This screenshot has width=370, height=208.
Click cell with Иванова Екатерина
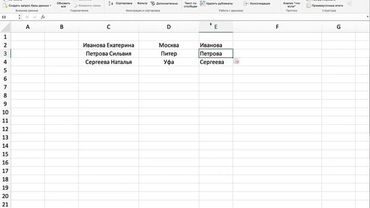click(109, 45)
